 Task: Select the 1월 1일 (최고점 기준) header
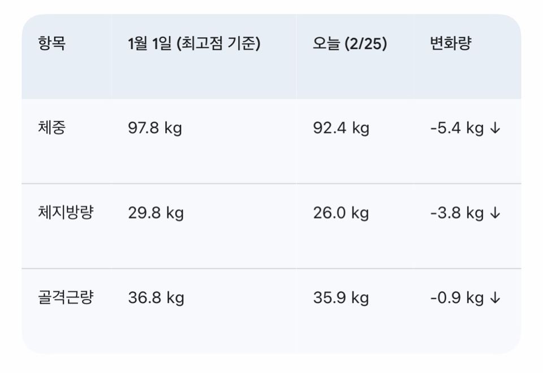point(194,44)
